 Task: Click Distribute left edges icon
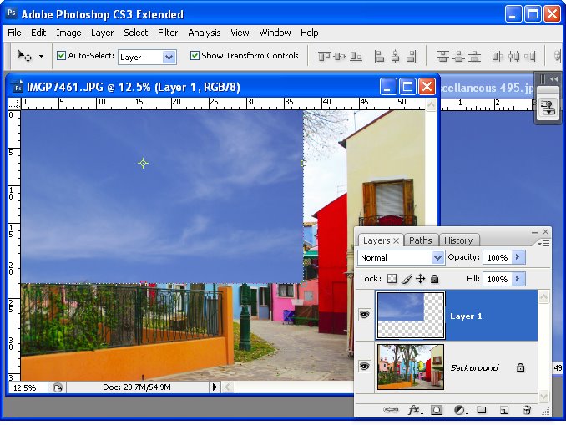(x=498, y=56)
